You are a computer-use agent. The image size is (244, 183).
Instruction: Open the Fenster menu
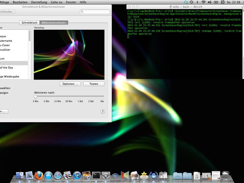pos(71,2)
